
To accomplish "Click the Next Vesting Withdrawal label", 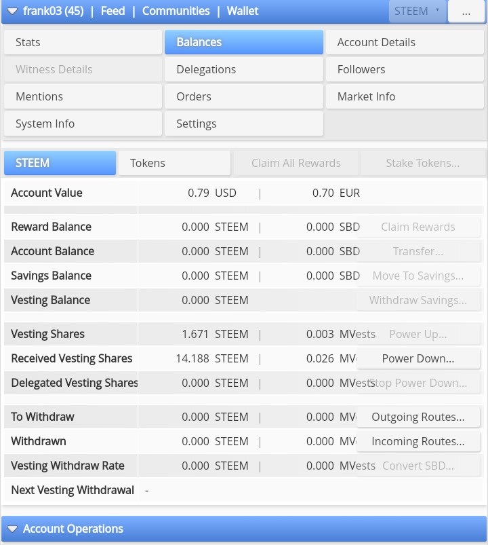I will tap(73, 490).
